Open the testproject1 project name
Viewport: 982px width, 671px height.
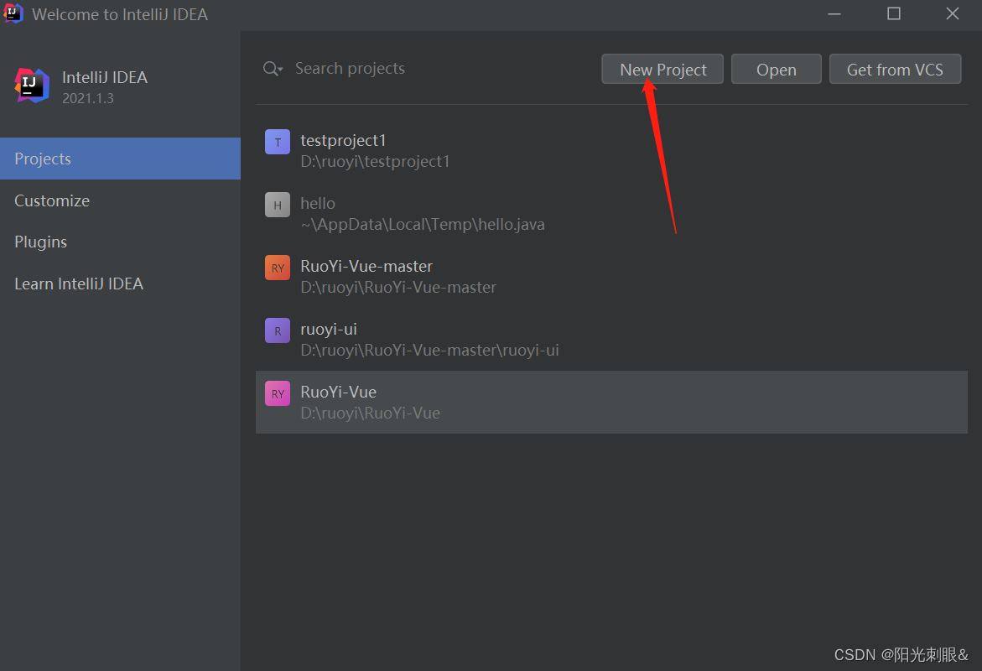click(x=343, y=140)
